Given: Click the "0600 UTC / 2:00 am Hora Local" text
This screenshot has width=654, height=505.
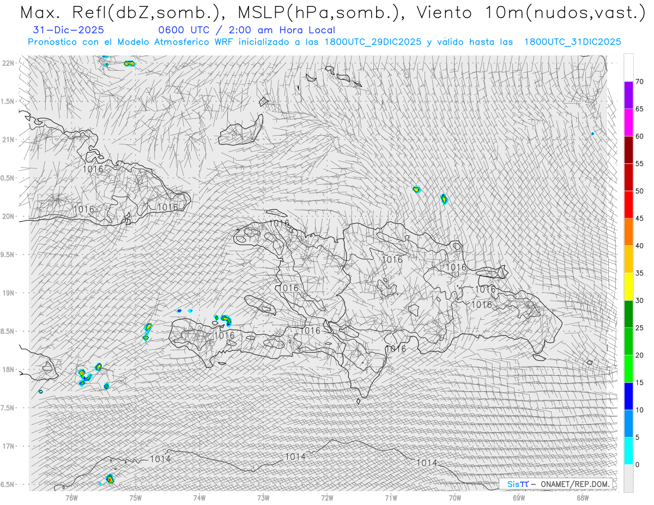Looking at the screenshot, I should (x=247, y=31).
